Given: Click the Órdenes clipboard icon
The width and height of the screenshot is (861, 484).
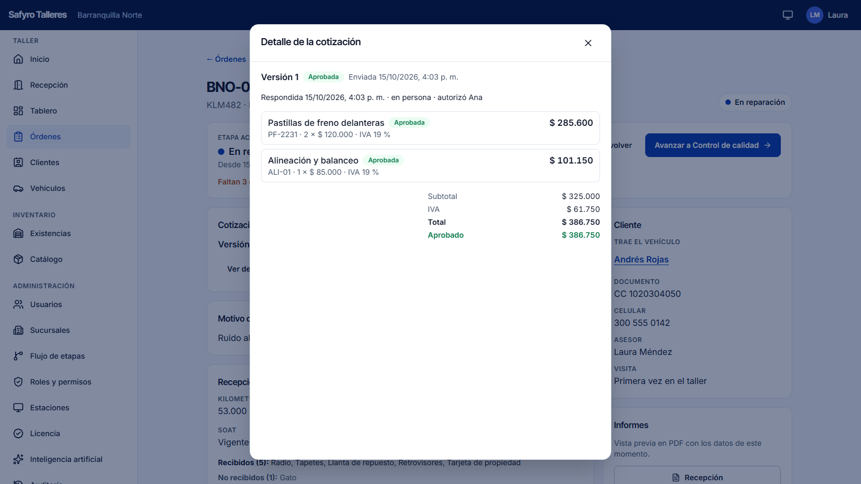Looking at the screenshot, I should tap(18, 137).
